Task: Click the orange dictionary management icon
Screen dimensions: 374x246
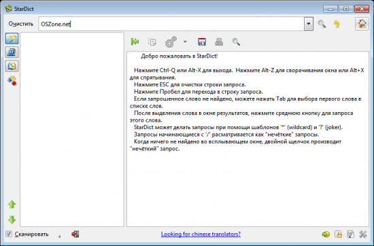Action: pos(338,234)
